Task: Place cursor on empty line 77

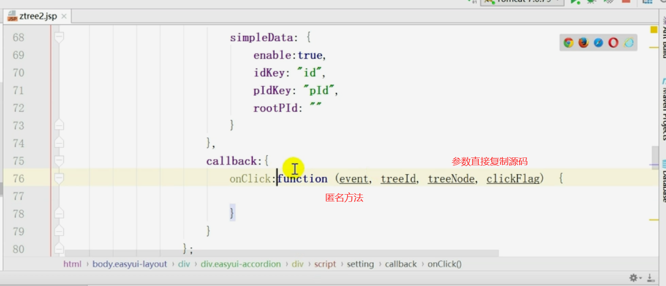Action: [358, 196]
